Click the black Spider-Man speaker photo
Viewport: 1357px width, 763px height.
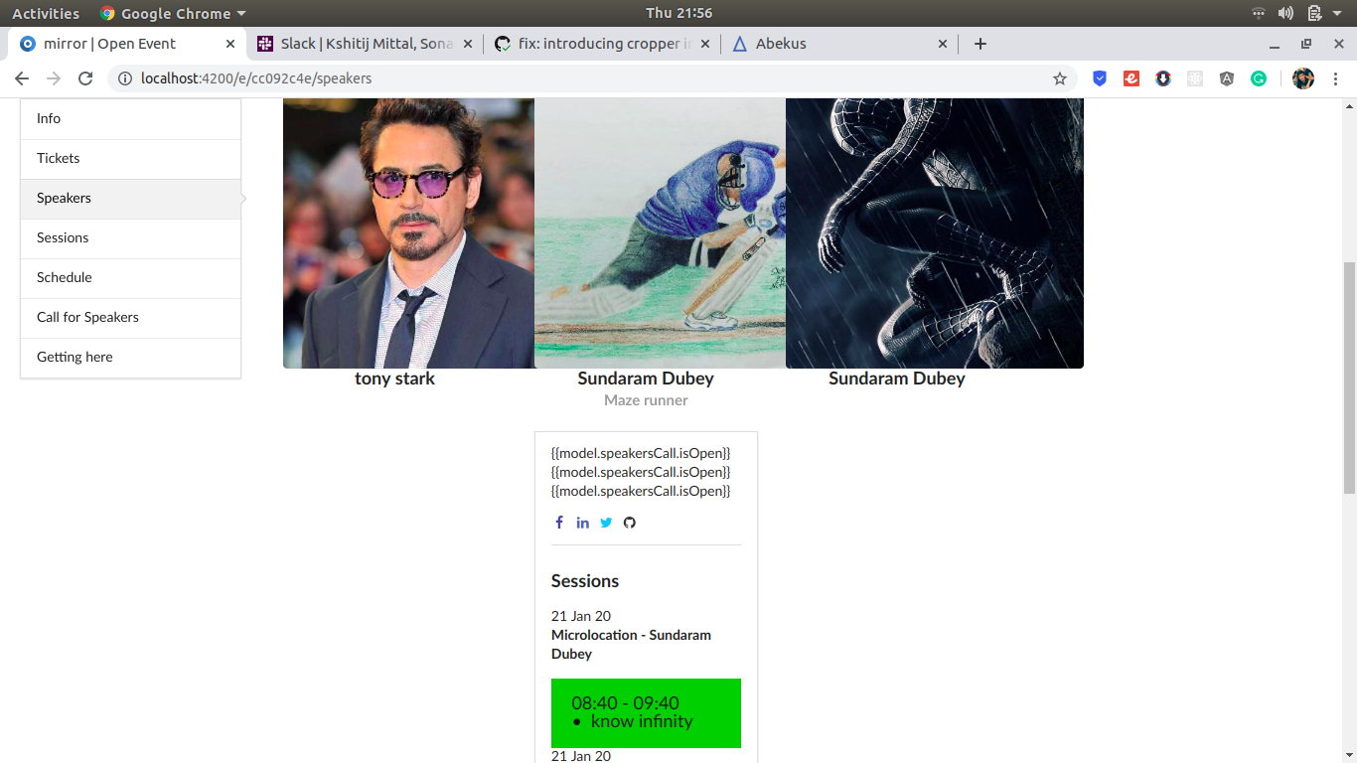point(935,233)
